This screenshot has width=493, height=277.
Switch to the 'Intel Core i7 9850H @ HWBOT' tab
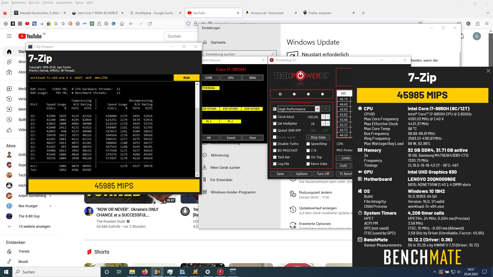(98, 13)
